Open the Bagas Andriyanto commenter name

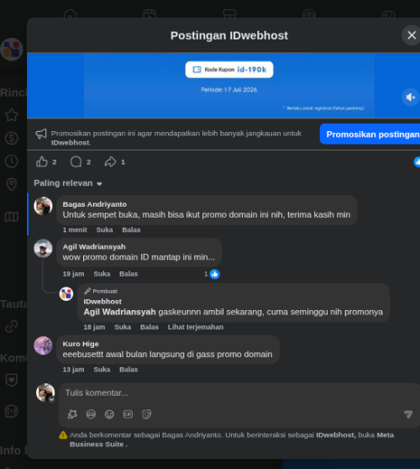pyautogui.click(x=94, y=204)
